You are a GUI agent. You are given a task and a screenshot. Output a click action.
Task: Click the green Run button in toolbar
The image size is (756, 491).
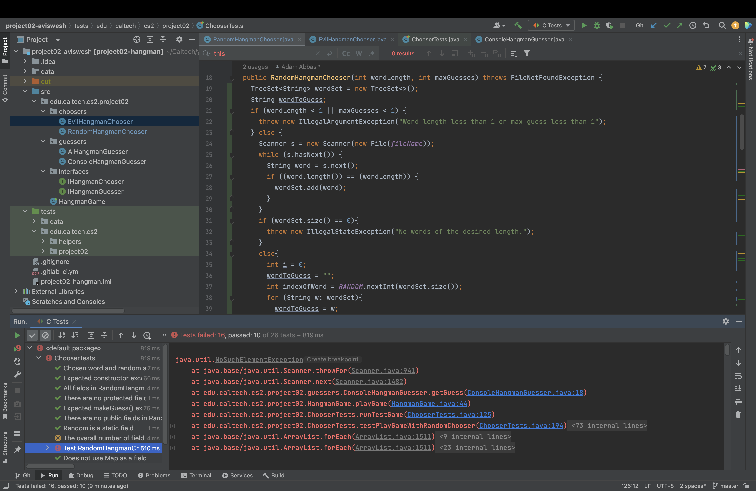584,26
